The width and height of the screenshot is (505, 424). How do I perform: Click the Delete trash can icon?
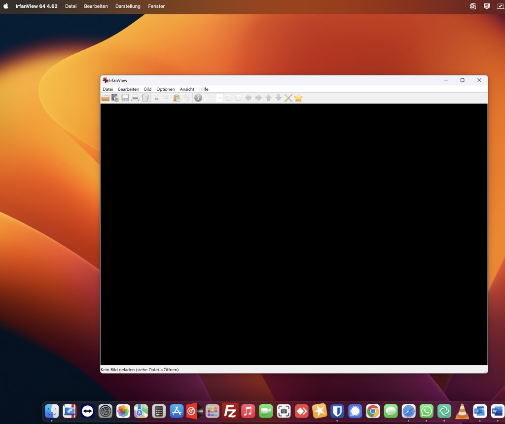[145, 98]
